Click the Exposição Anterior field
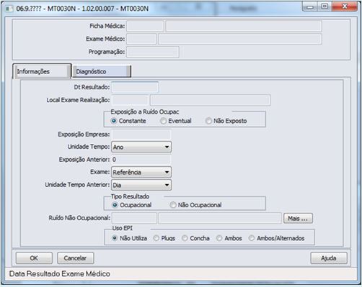The image size is (362, 287). 141,160
